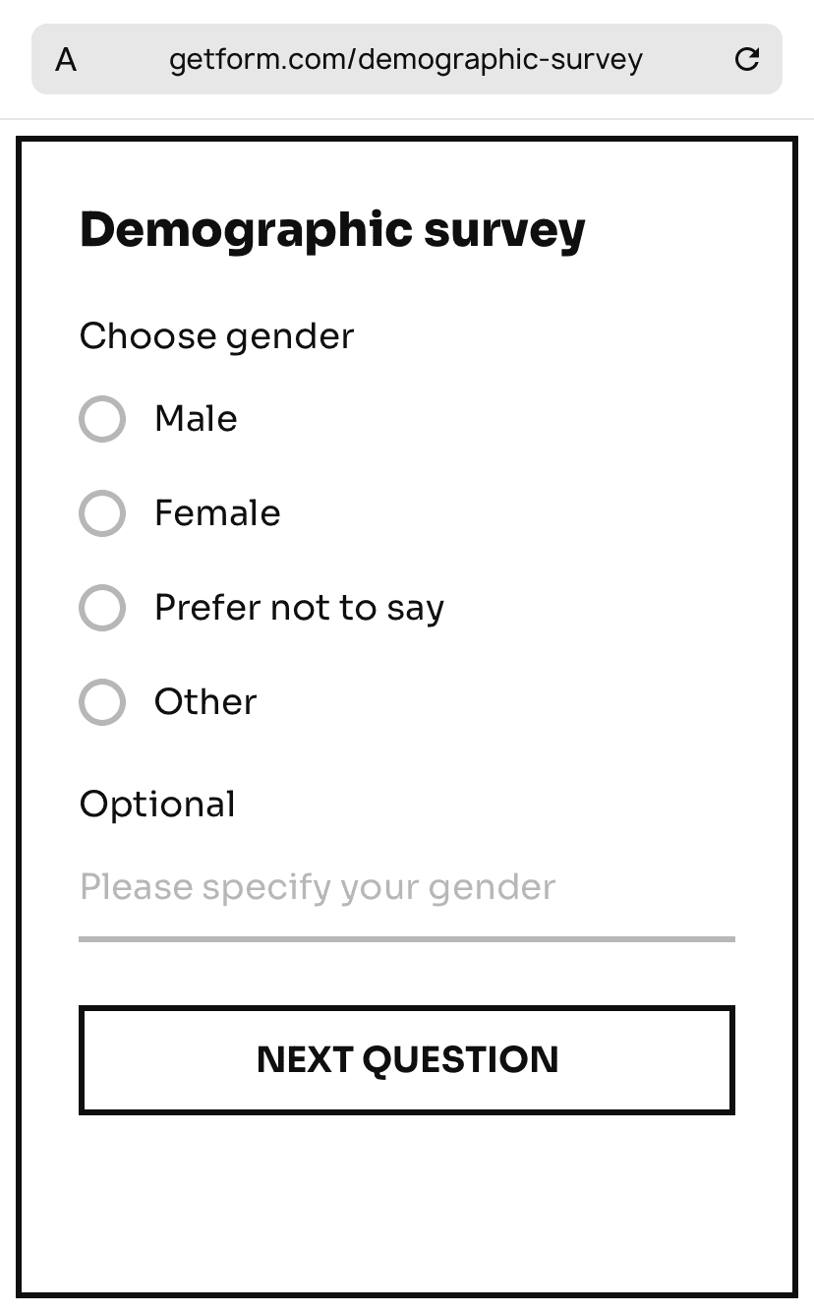Click the 'Choose gender' question label

(x=216, y=336)
